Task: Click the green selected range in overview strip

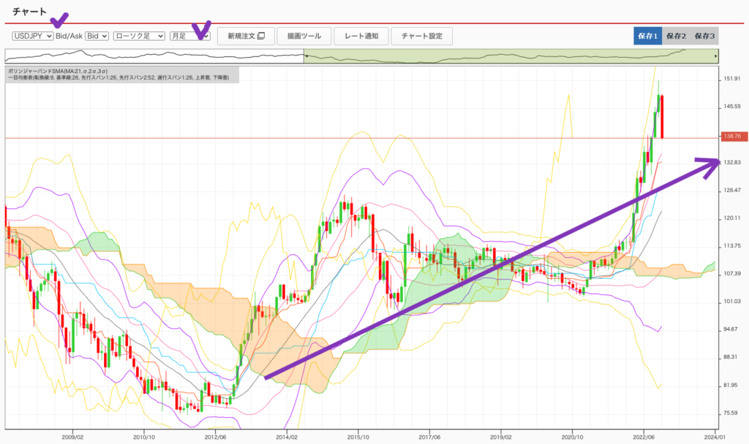Action: point(510,55)
